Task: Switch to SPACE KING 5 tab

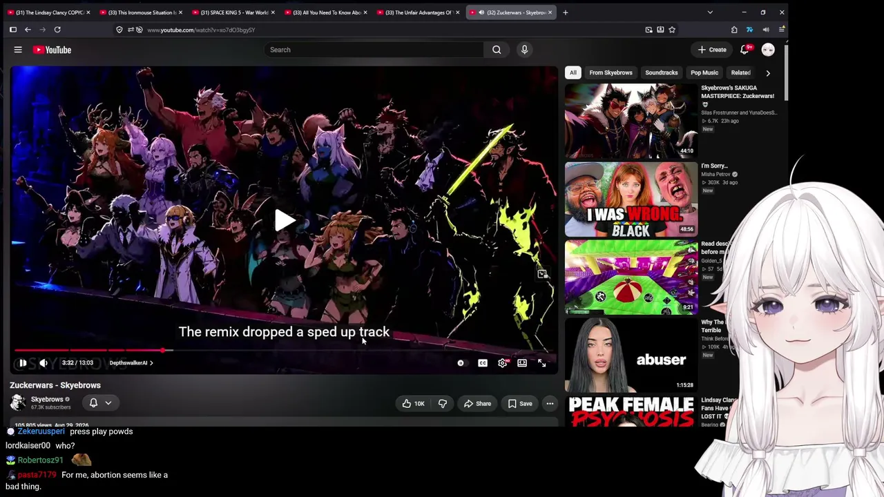Action: coord(233,12)
